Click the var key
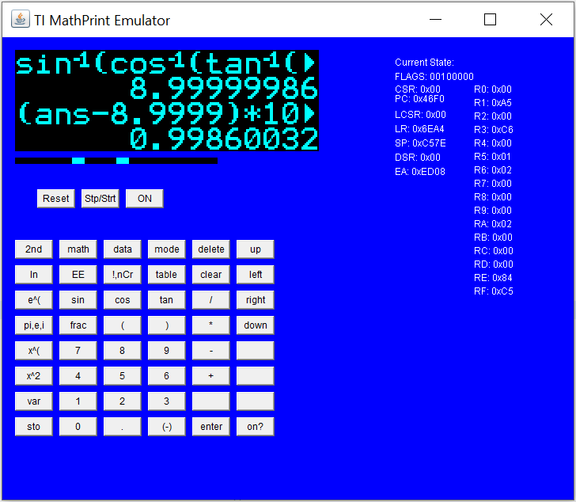 pos(34,401)
